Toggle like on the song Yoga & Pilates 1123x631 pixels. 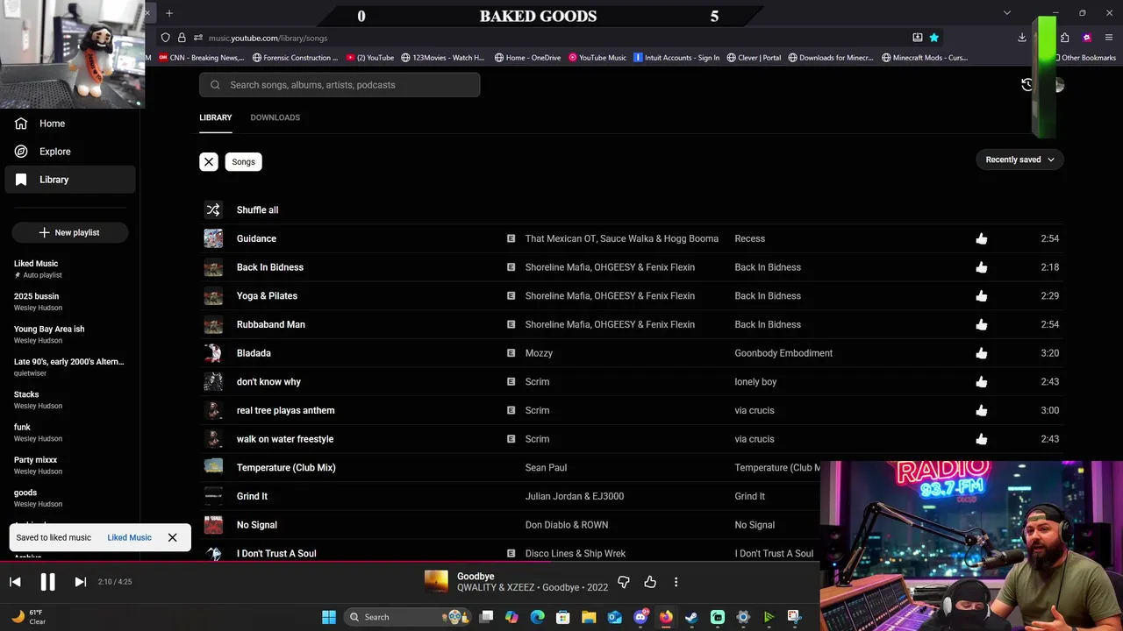[x=981, y=296]
